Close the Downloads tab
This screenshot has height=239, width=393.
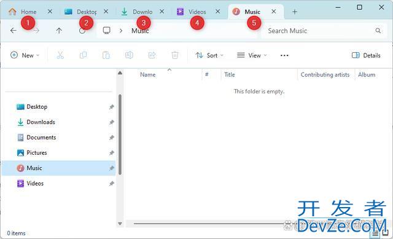point(162,12)
